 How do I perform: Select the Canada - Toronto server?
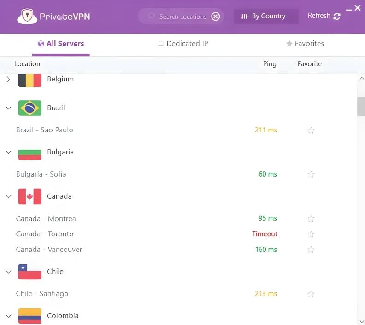45,234
